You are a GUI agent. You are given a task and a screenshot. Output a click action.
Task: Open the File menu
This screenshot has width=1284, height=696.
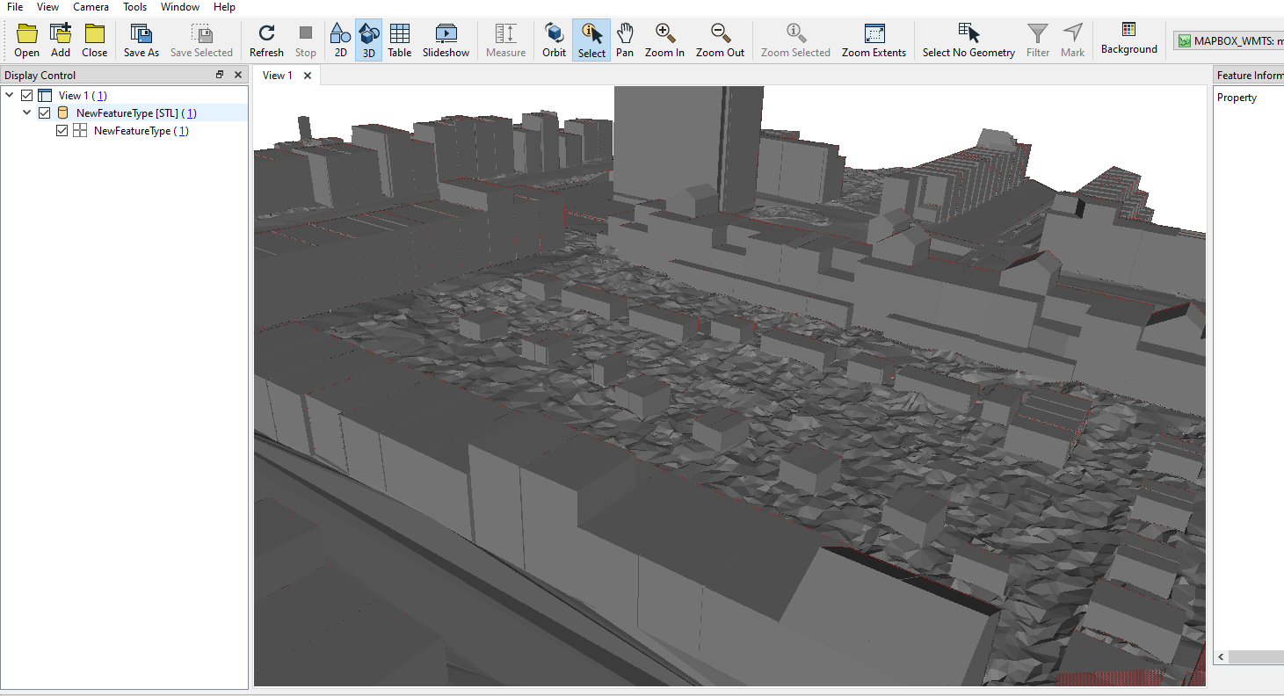[x=15, y=7]
